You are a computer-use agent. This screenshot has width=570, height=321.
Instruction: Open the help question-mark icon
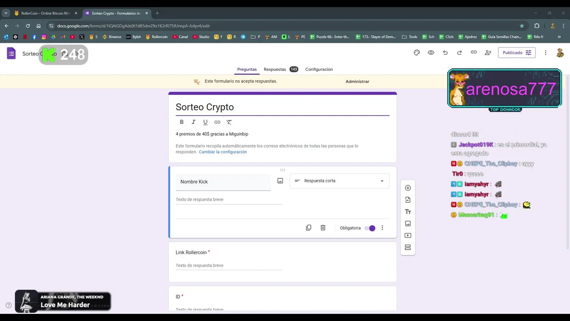click(8, 305)
